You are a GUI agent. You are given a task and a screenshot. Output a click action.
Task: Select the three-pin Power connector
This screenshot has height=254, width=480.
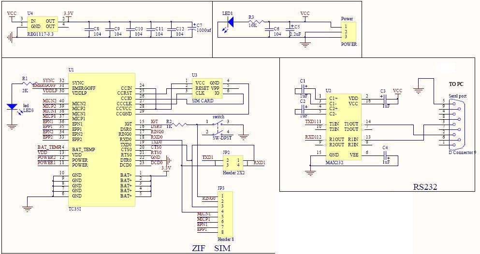coord(349,31)
